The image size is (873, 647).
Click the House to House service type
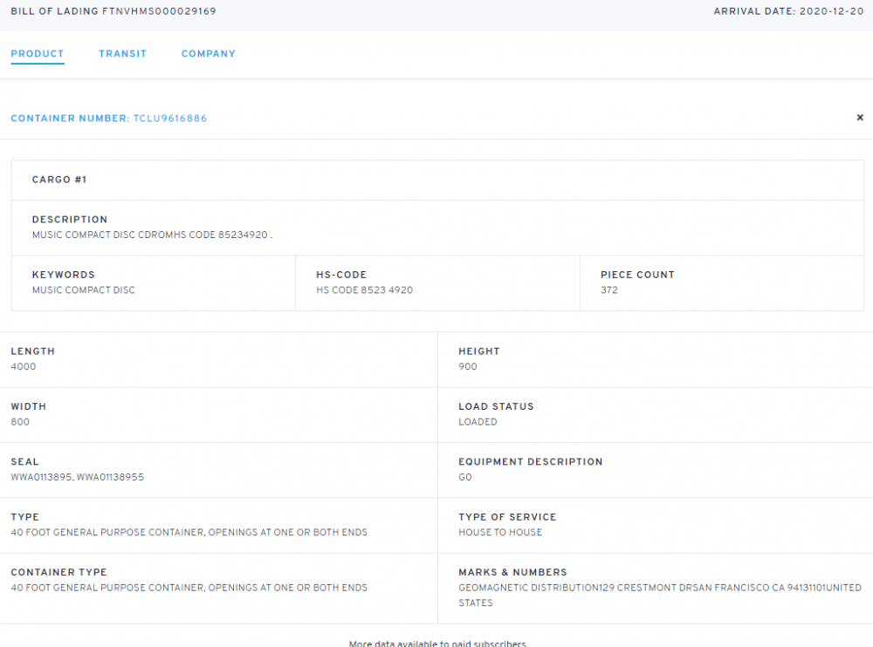point(500,533)
